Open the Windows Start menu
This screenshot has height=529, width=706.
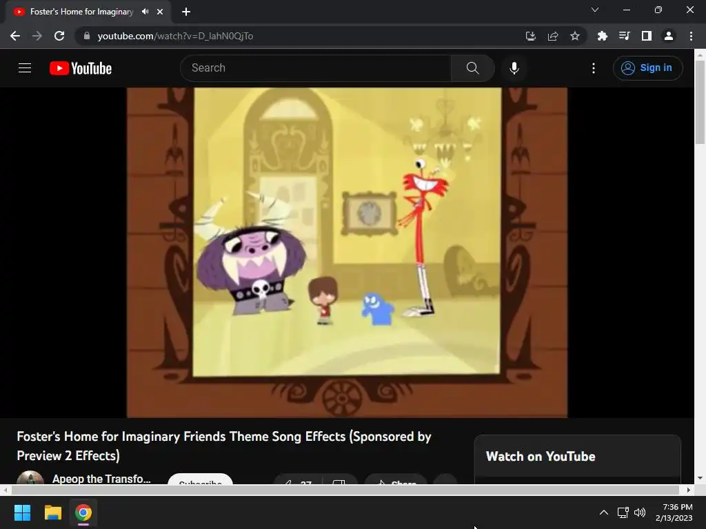tap(22, 512)
